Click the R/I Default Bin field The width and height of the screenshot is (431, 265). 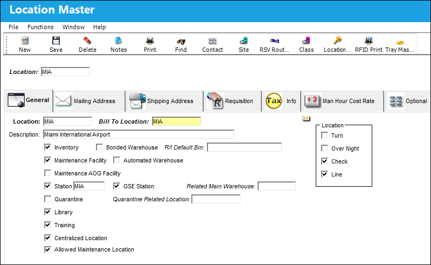pyautogui.click(x=245, y=147)
